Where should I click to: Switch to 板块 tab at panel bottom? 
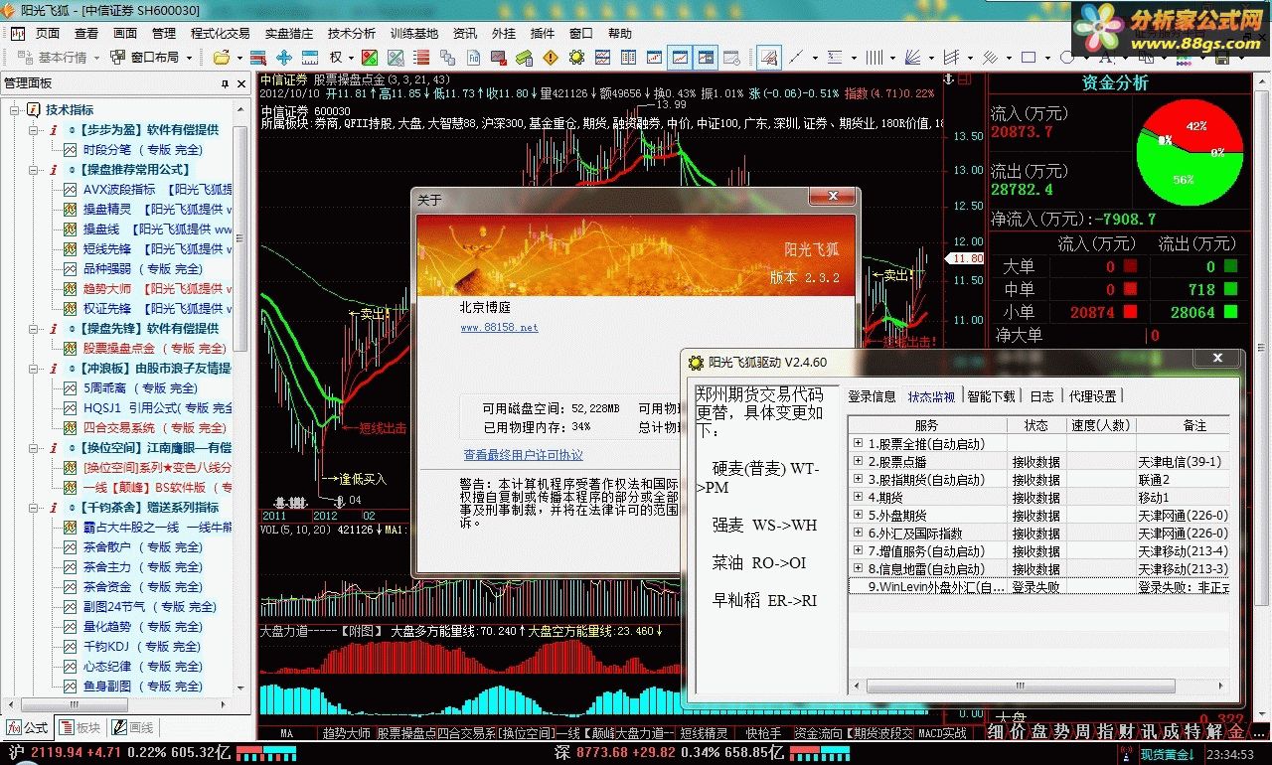[x=79, y=728]
